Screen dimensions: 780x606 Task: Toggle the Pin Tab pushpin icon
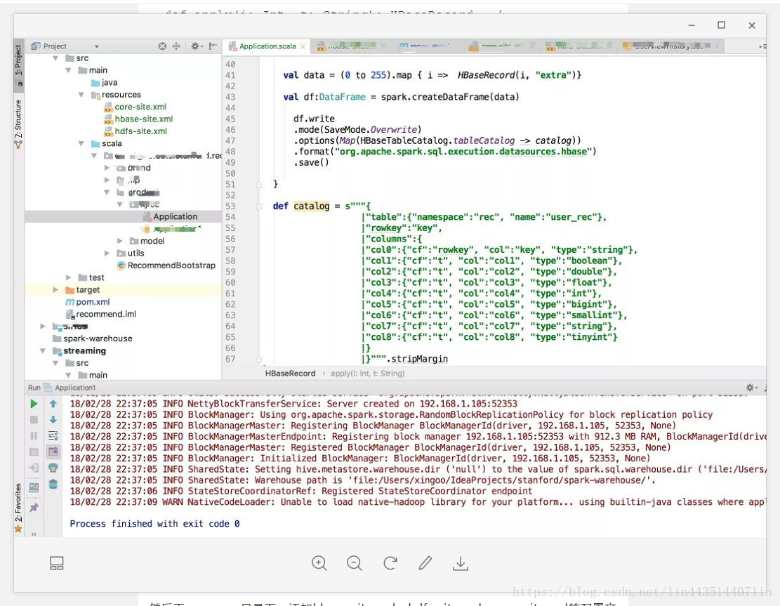point(34,508)
